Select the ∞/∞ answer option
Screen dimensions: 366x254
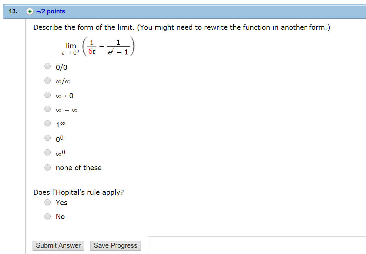[48, 80]
